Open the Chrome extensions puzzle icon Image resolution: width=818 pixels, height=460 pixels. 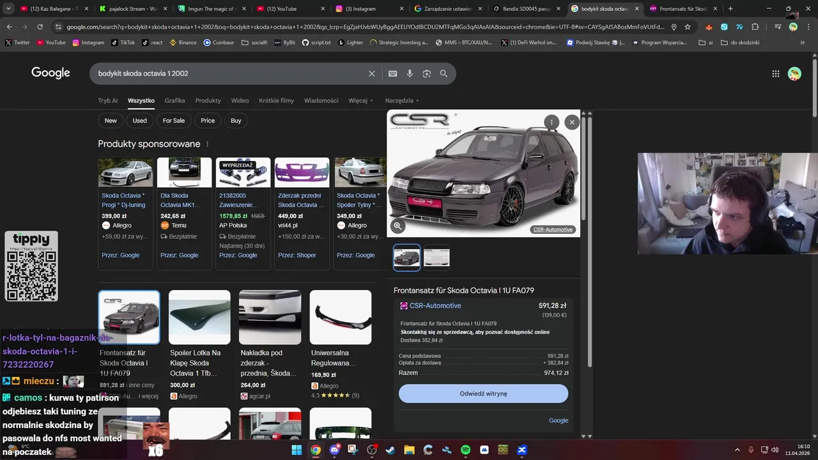[x=755, y=27]
